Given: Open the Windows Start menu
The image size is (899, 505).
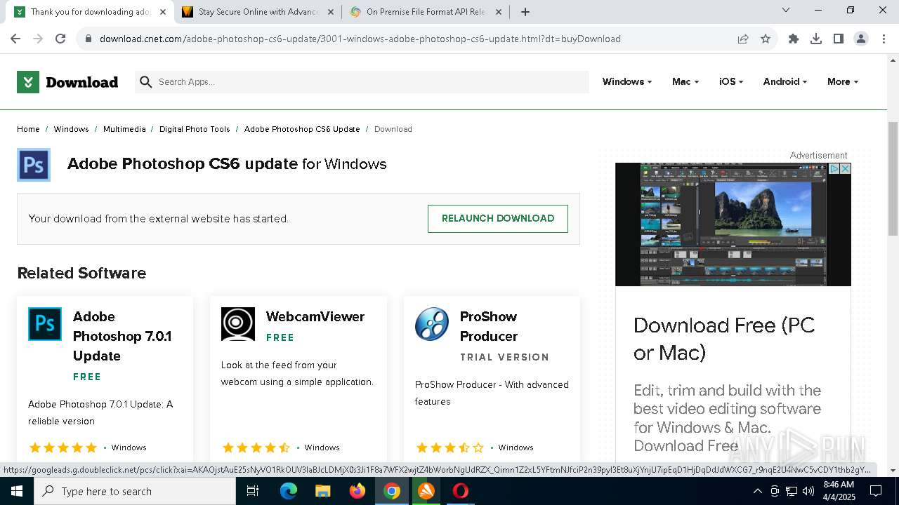Looking at the screenshot, I should click(17, 491).
